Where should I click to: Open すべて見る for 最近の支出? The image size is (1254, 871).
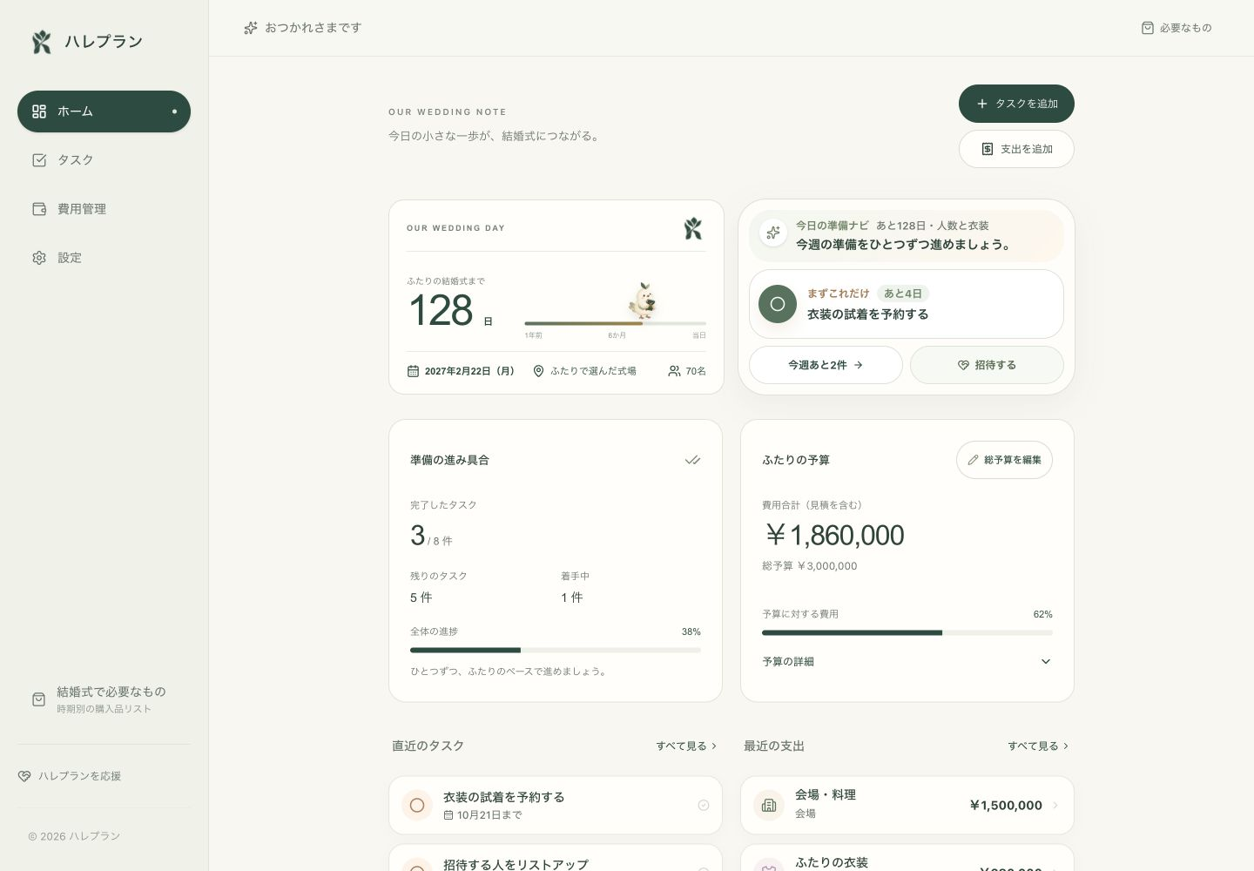tap(1038, 746)
